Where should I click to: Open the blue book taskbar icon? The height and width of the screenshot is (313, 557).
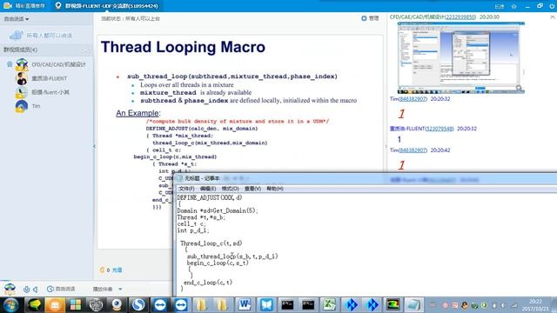(x=265, y=305)
